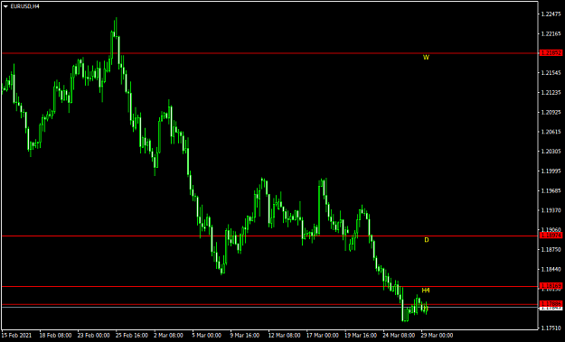Click the 1.19685 price axis value
Image resolution: width=565 pixels, height=342 pixels.
tap(551, 191)
